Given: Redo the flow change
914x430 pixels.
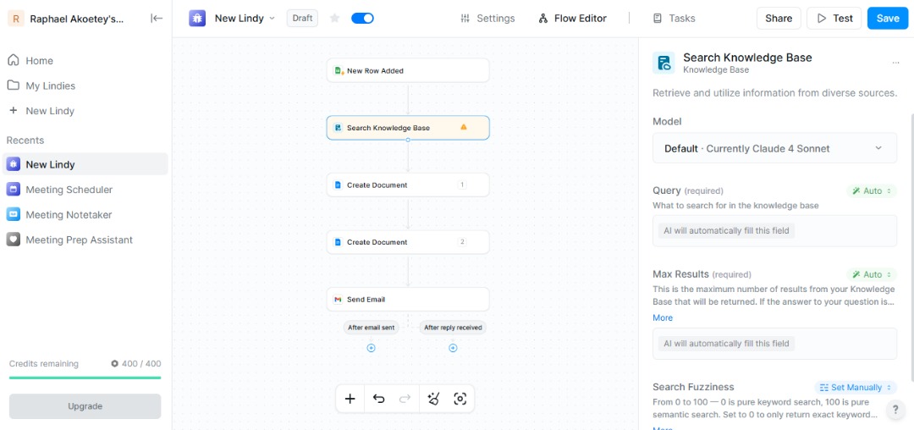Looking at the screenshot, I should point(405,399).
